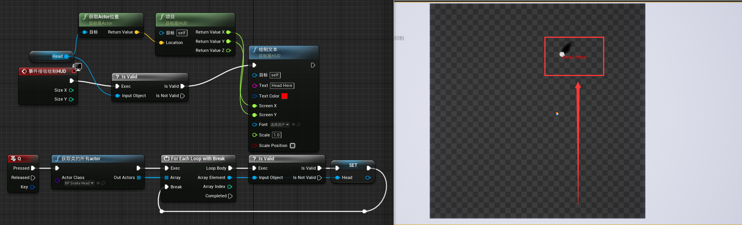Screen dimensions: 742x225
Task: Click the magnifier browse icon beside Font
Action: pyautogui.click(x=299, y=125)
